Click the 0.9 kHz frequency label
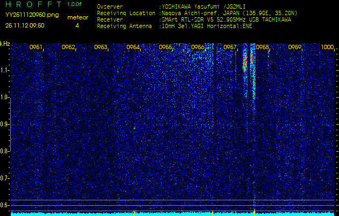The width and height of the screenshot is (339, 216). (x=4, y=125)
